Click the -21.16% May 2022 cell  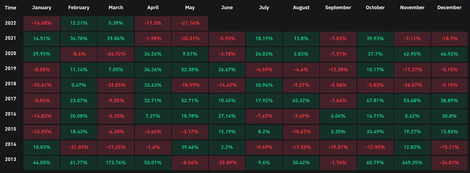coord(190,23)
